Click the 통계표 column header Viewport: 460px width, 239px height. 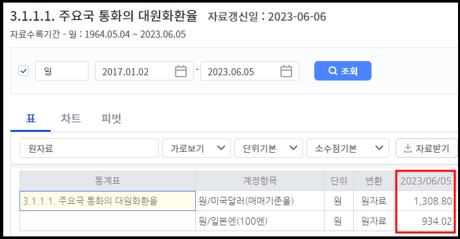(x=107, y=181)
